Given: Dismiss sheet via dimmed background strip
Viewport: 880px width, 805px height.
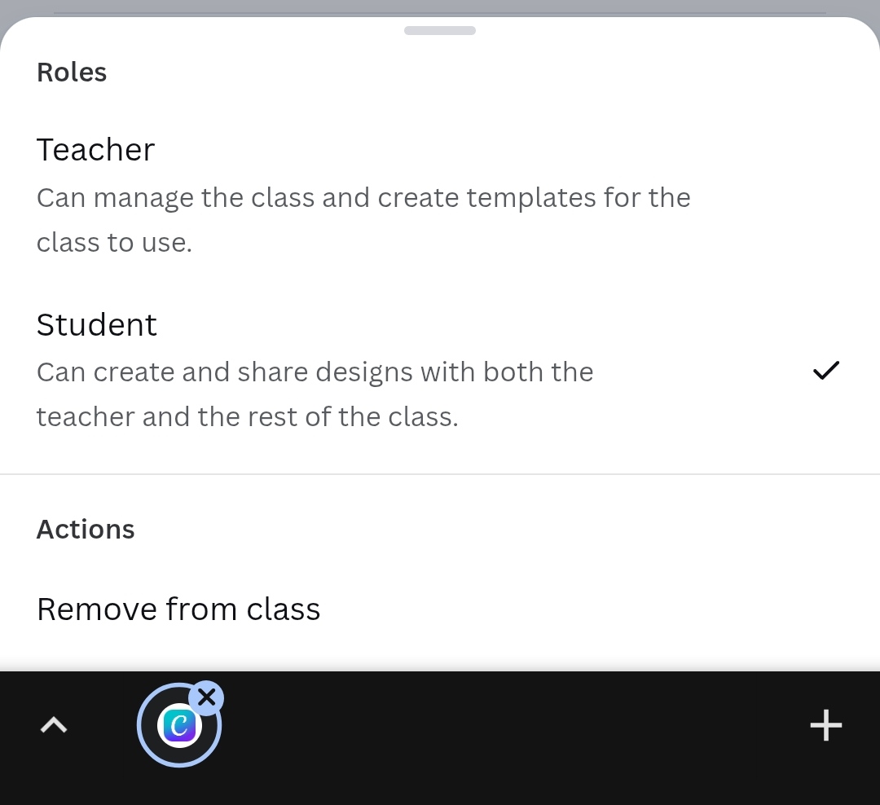Looking at the screenshot, I should [x=440, y=7].
